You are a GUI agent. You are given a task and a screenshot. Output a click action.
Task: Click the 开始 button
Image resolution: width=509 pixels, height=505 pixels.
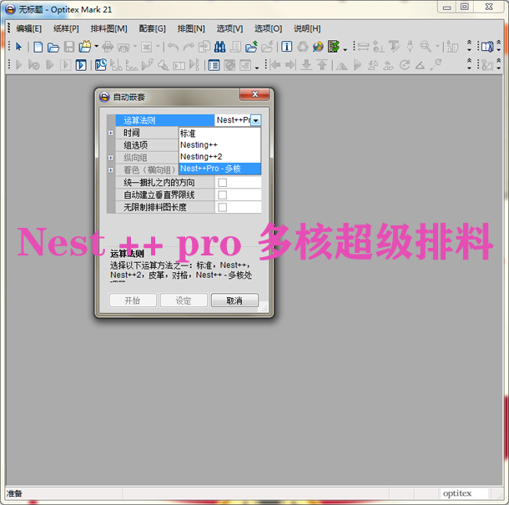pyautogui.click(x=133, y=300)
